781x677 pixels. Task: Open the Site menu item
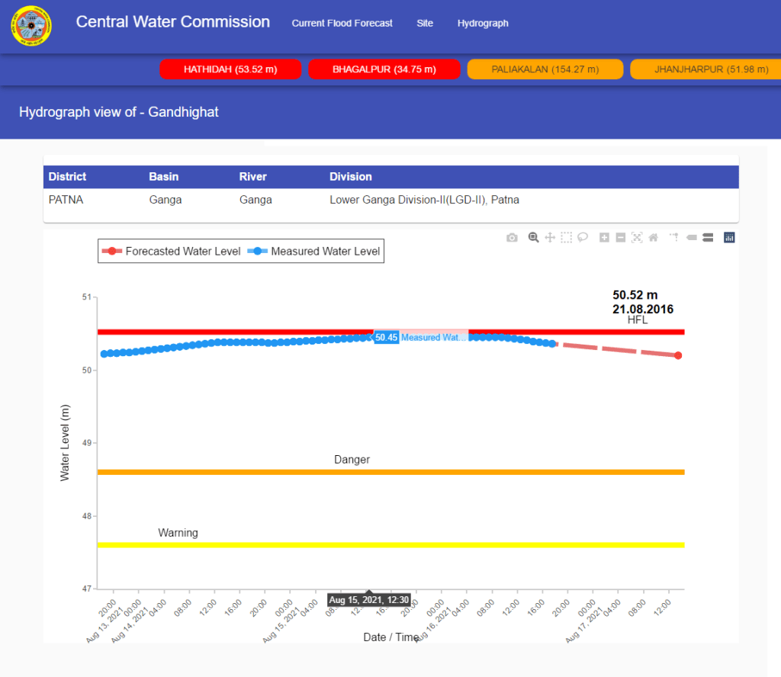[x=425, y=24]
